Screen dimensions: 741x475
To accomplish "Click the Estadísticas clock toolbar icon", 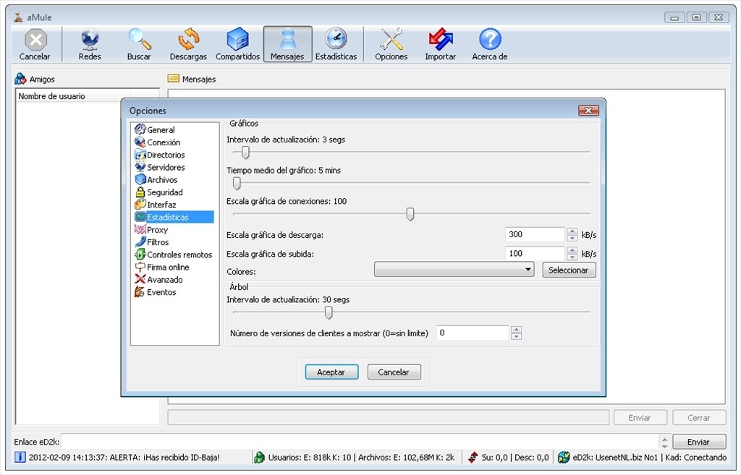I will pos(336,44).
